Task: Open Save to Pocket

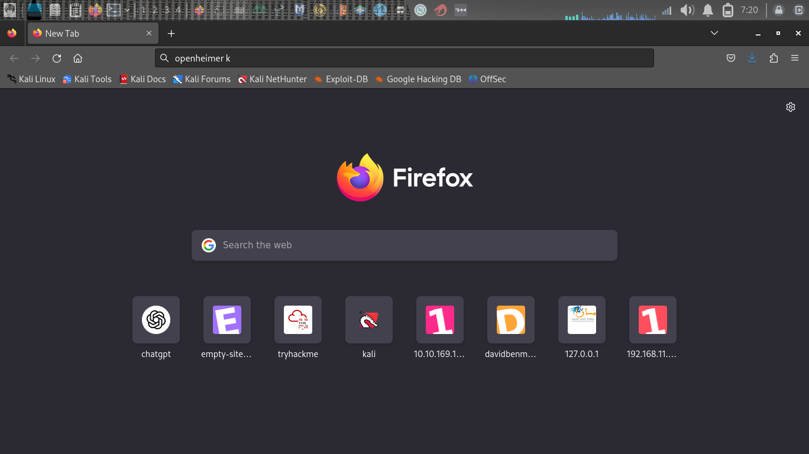Action: point(731,58)
